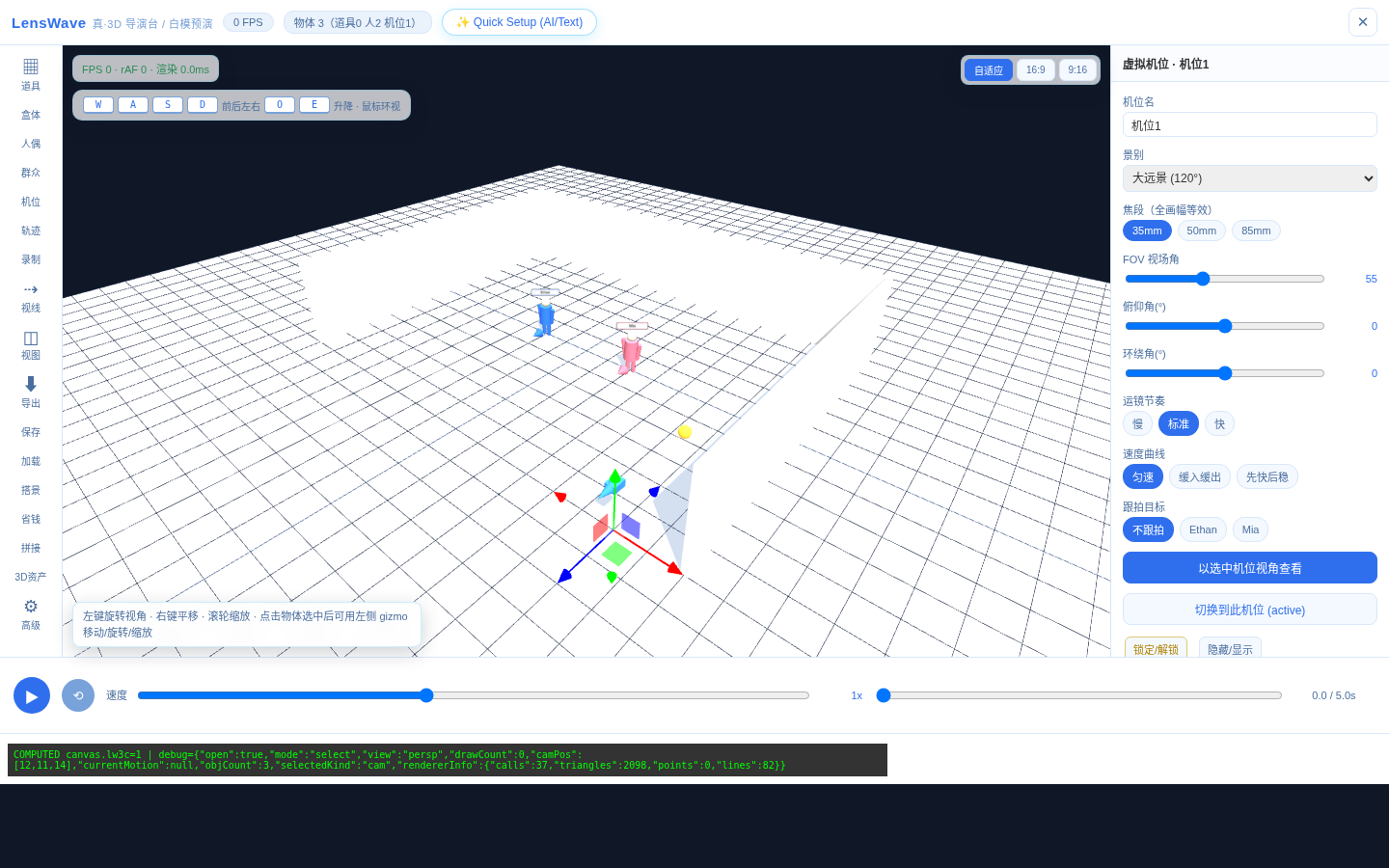Switch viewport aspect to 9:16
This screenshot has height=868, width=1389.
click(x=1077, y=69)
